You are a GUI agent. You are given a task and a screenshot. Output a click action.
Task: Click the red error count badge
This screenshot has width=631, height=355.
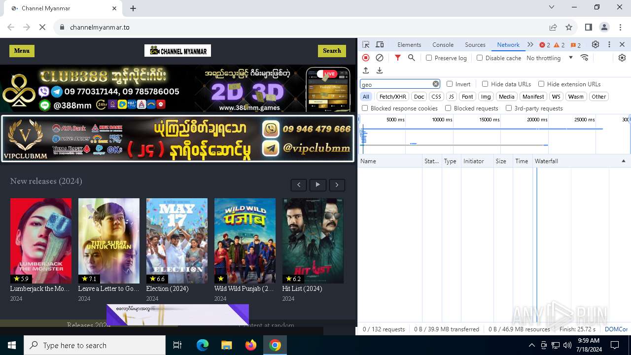(x=545, y=45)
